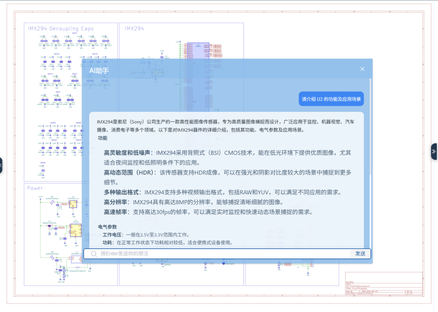
Task: Expand the right side panel double-chevron handle
Action: [x=434, y=152]
